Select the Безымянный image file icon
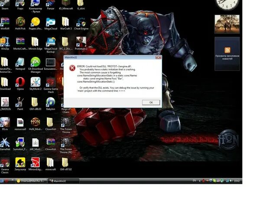Screen dimensions: 260x208 point(51,64)
